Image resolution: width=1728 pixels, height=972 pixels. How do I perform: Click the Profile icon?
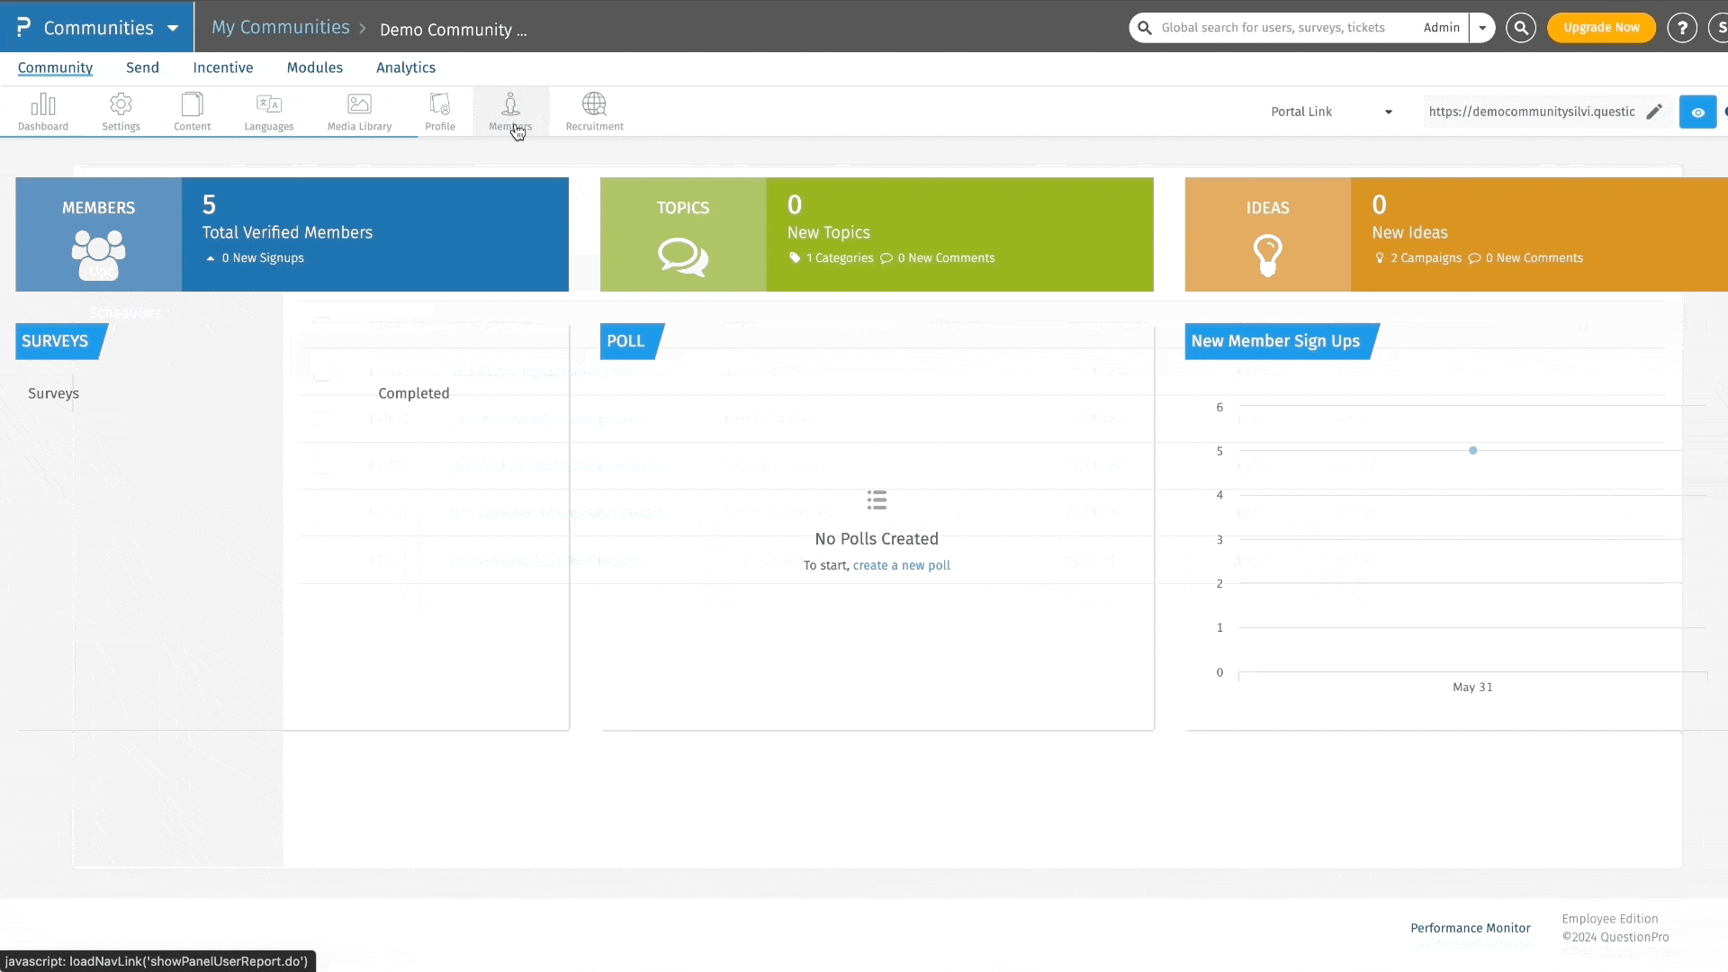click(439, 106)
